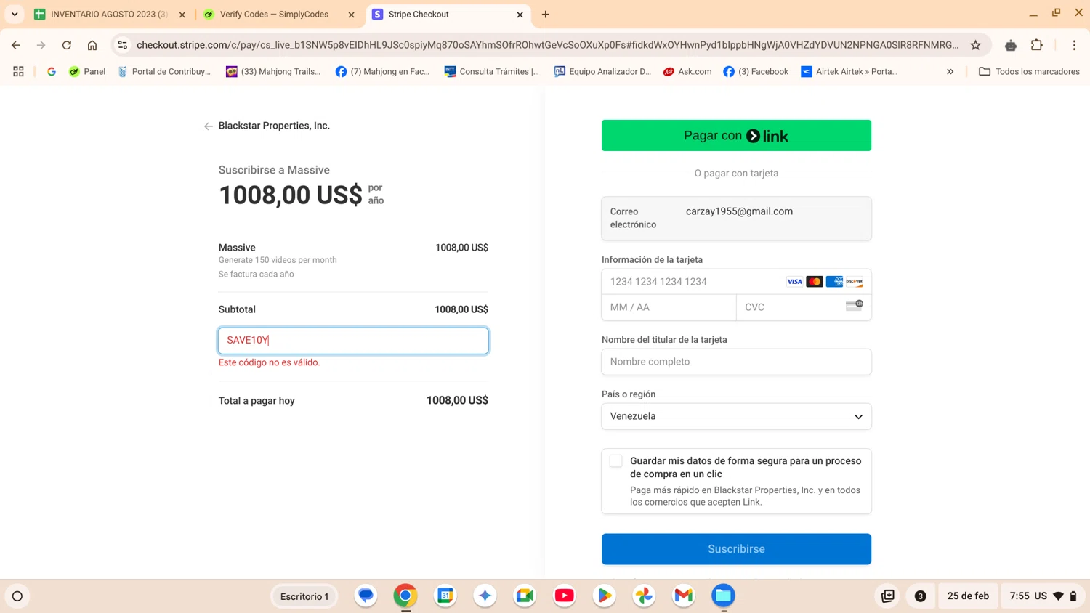
Task: Click the browser Forward navigation arrow
Action: 41,45
